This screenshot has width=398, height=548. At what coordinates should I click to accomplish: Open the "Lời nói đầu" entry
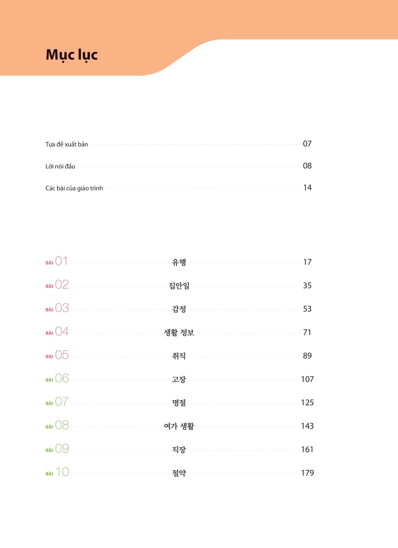coord(60,166)
